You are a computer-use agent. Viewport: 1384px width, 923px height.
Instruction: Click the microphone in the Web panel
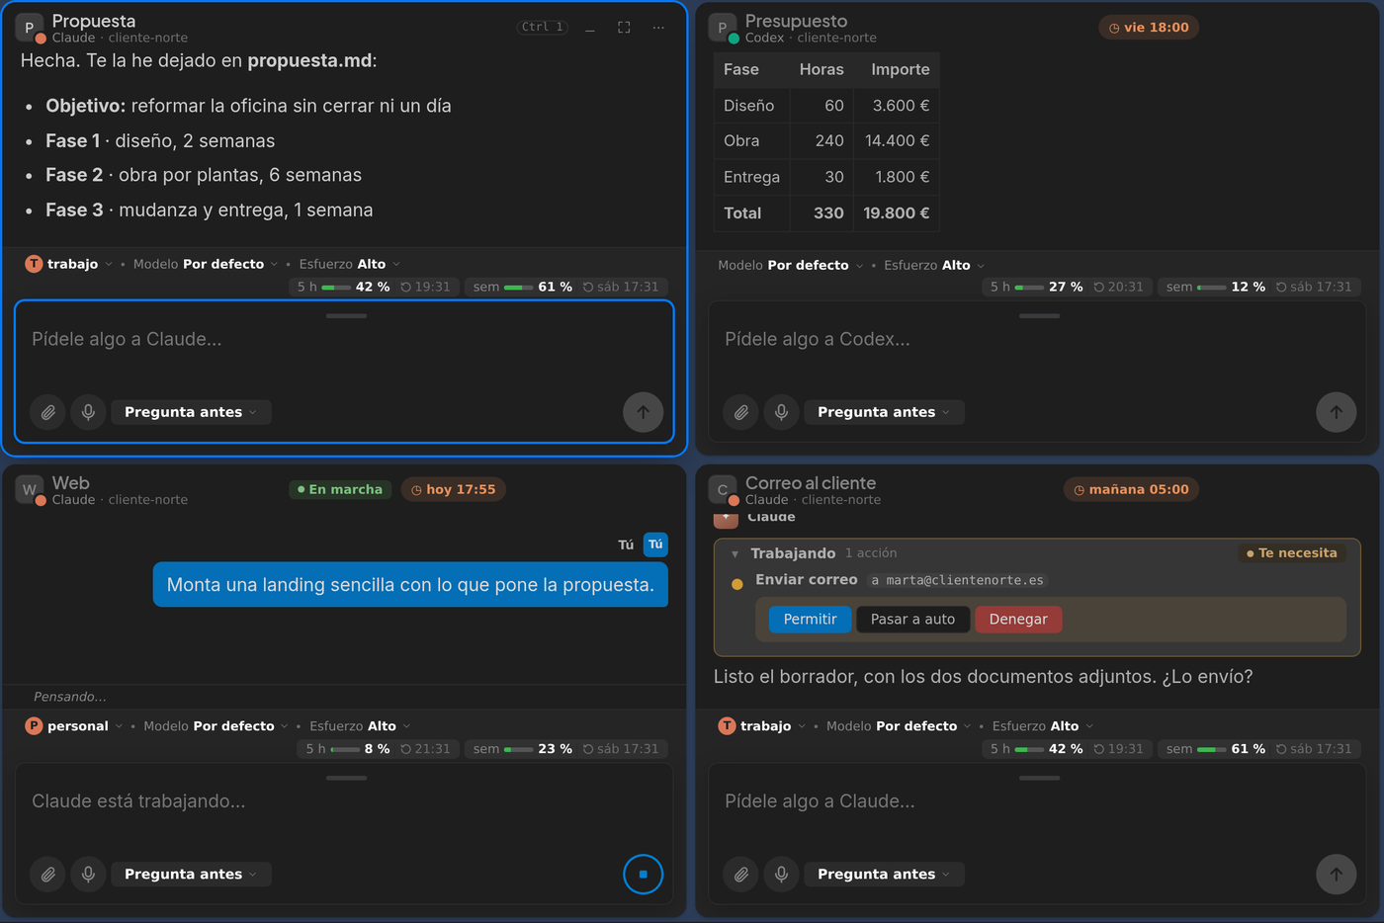pyautogui.click(x=88, y=874)
